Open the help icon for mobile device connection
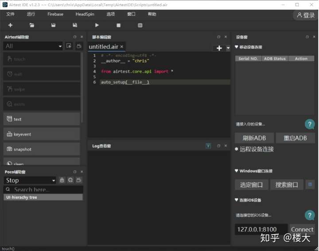 tap(310, 124)
